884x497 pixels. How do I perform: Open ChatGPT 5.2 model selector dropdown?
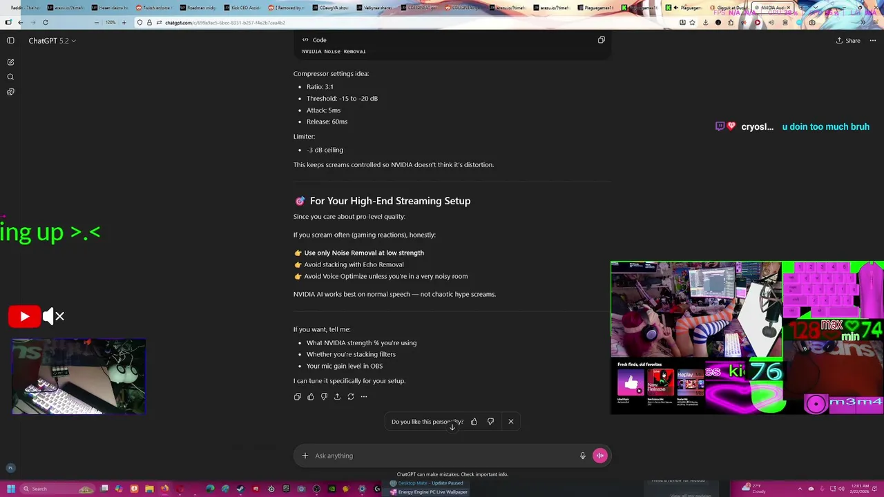52,41
